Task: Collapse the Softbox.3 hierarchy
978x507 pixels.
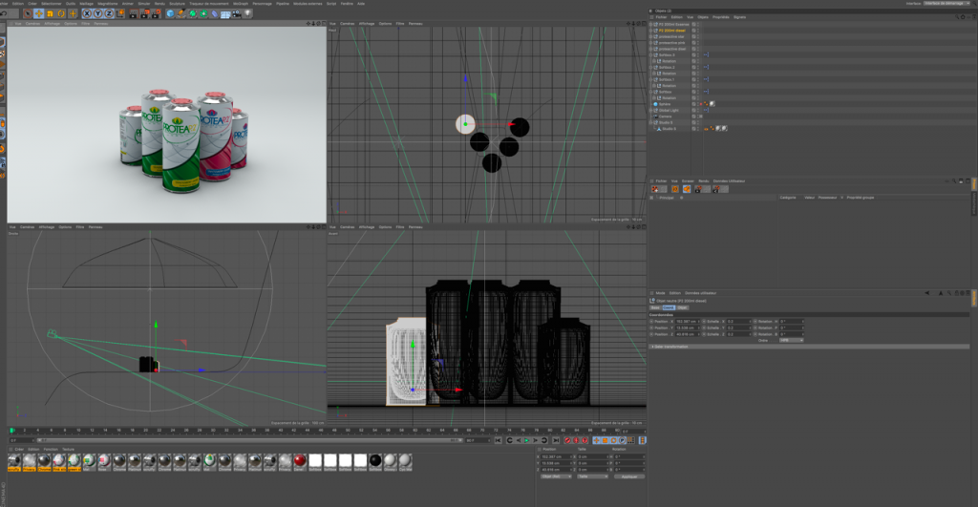Action: point(650,54)
